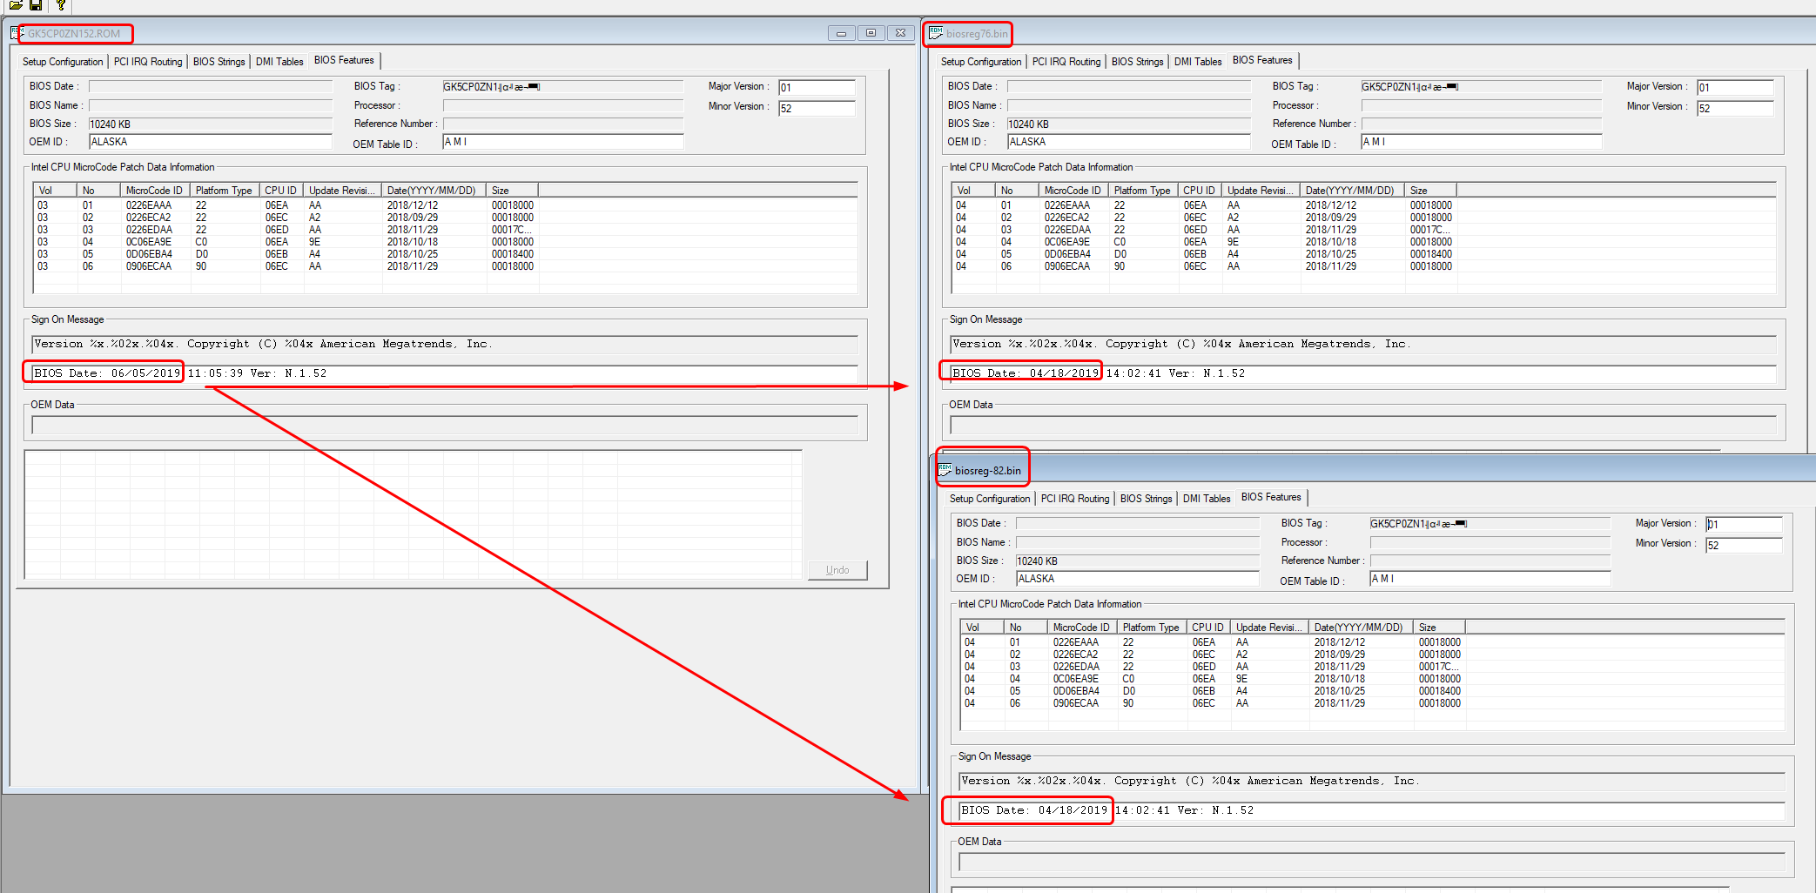Click the Open file toolbar icon
Viewport: 1816px width, 893px height.
[x=15, y=4]
